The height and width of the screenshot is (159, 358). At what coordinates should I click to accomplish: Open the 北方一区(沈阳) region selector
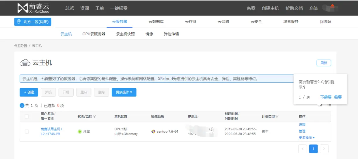click(x=33, y=22)
